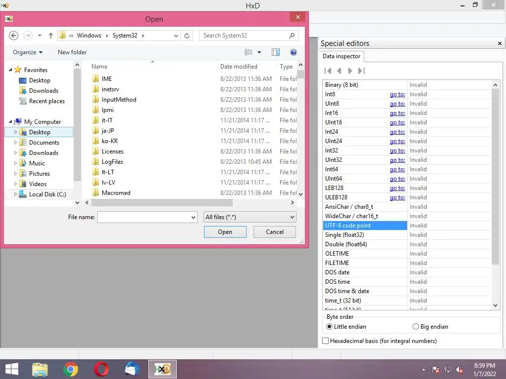Select the OLETIME row
Image resolution: width=506 pixels, height=379 pixels.
[407, 253]
